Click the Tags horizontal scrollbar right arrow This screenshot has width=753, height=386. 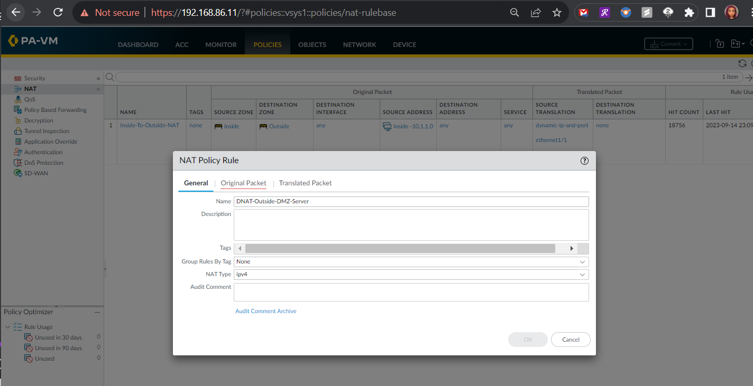click(x=571, y=248)
